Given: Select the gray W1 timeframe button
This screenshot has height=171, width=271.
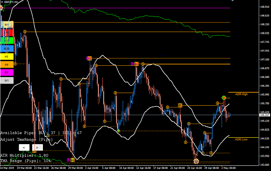Looking at the screenshot, I should (7, 81).
